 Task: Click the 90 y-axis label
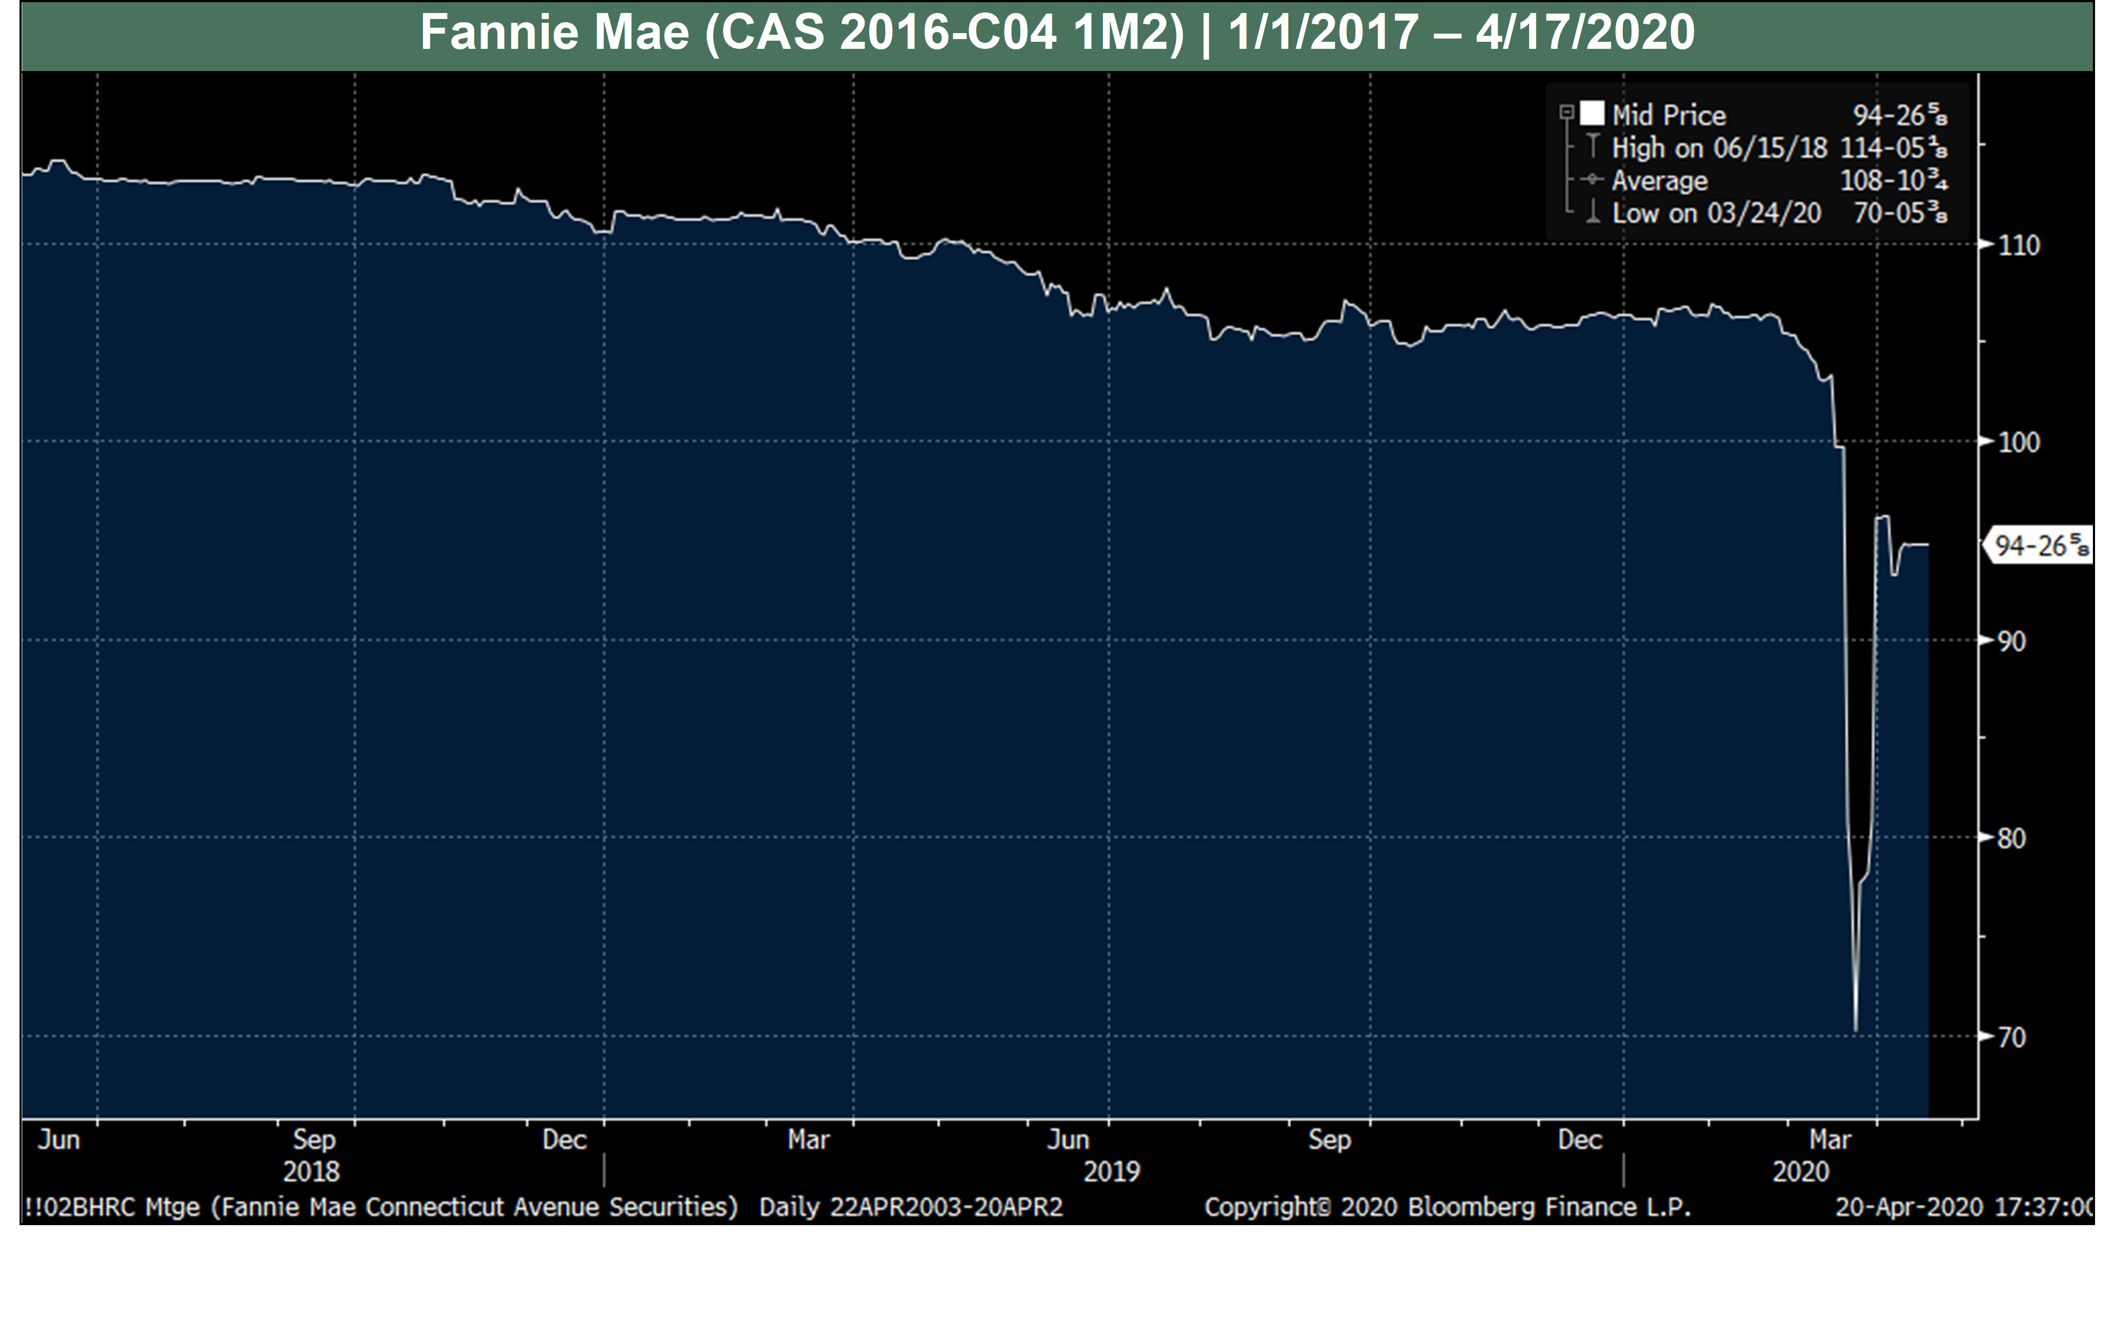click(x=2012, y=640)
